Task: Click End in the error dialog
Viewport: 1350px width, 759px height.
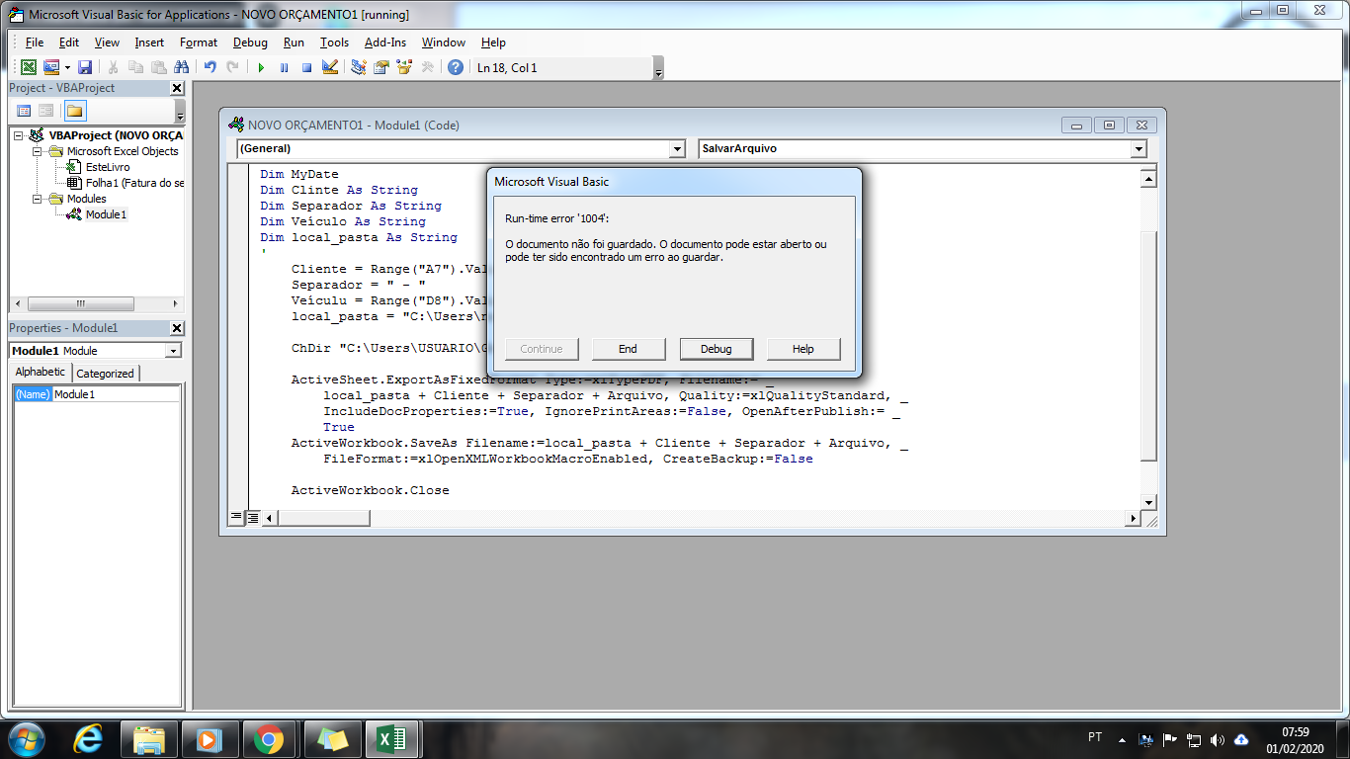Action: click(628, 349)
